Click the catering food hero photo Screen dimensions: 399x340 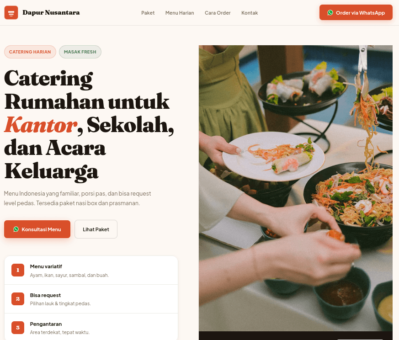(x=295, y=188)
